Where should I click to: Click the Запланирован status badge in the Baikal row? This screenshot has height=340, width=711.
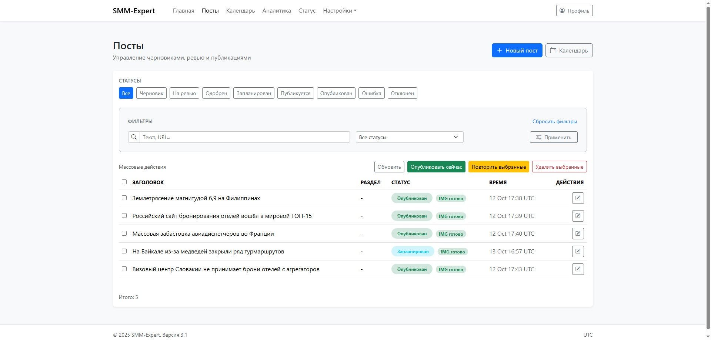click(x=413, y=252)
